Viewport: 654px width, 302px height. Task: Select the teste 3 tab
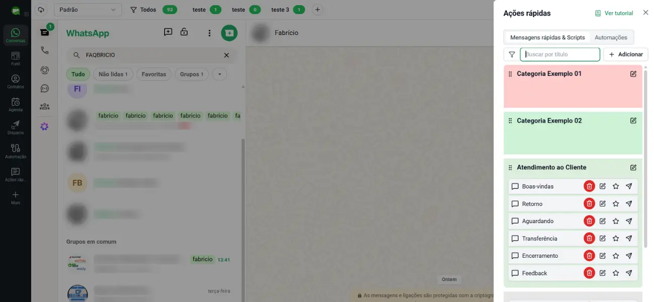pyautogui.click(x=288, y=10)
